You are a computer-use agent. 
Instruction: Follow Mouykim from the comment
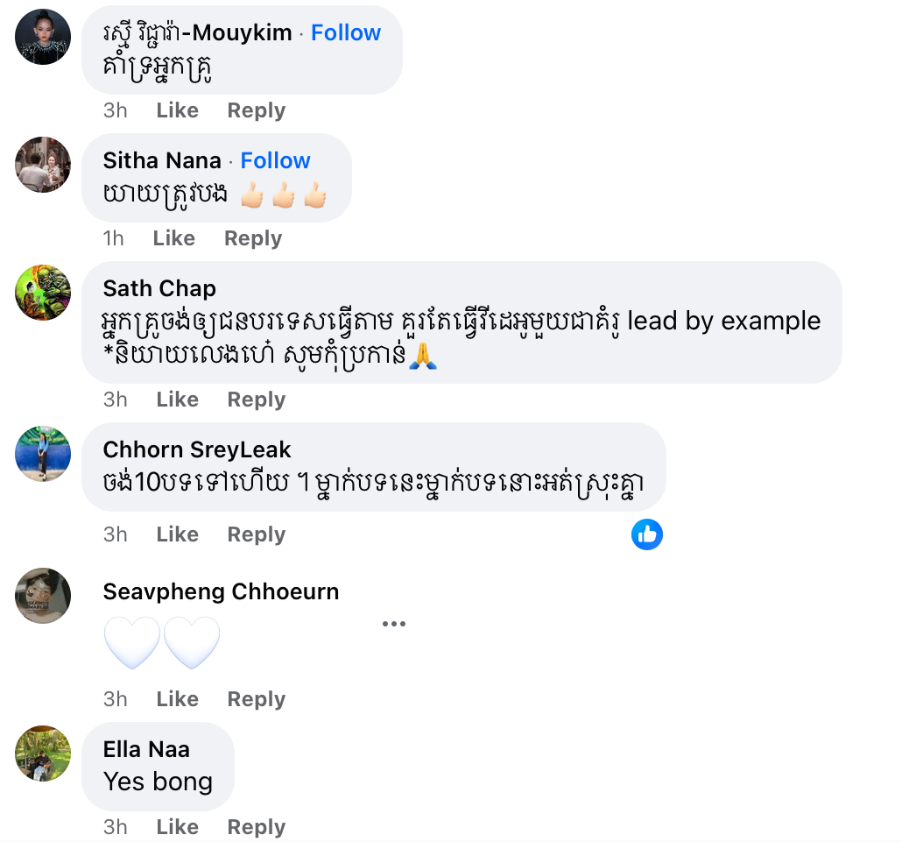346,32
